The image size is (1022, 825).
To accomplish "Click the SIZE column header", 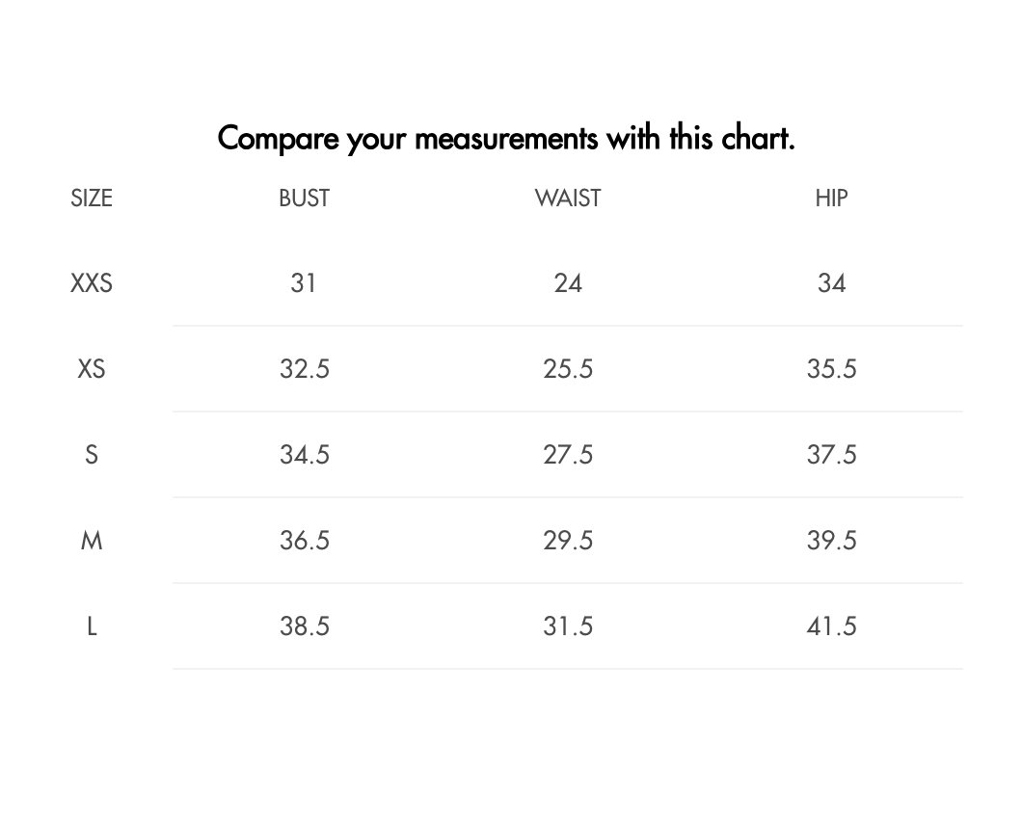I will coord(92,199).
